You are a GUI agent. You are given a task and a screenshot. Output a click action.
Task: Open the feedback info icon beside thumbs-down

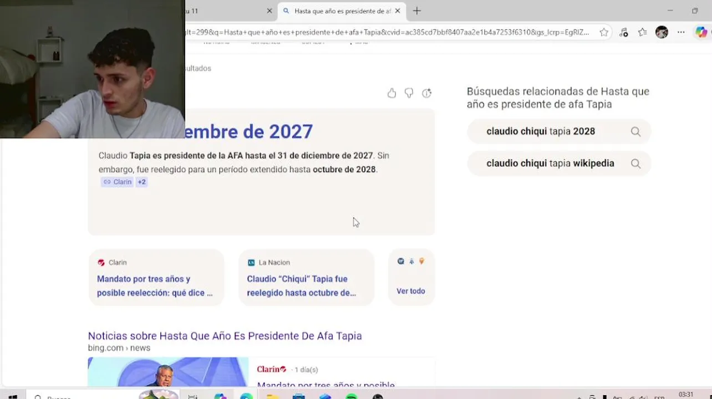point(426,93)
